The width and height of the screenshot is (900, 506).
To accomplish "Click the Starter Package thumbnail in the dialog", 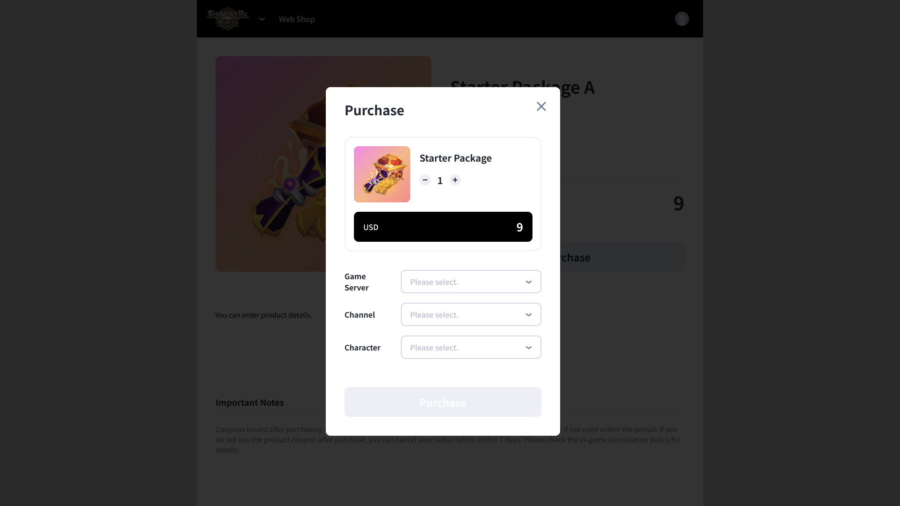I will click(x=382, y=174).
